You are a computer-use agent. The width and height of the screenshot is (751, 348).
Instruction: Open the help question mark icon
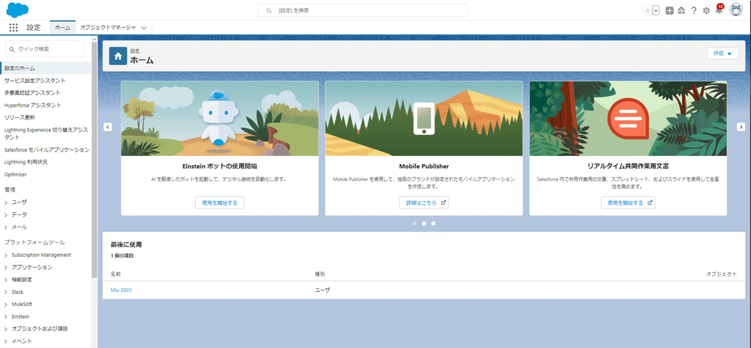click(694, 11)
